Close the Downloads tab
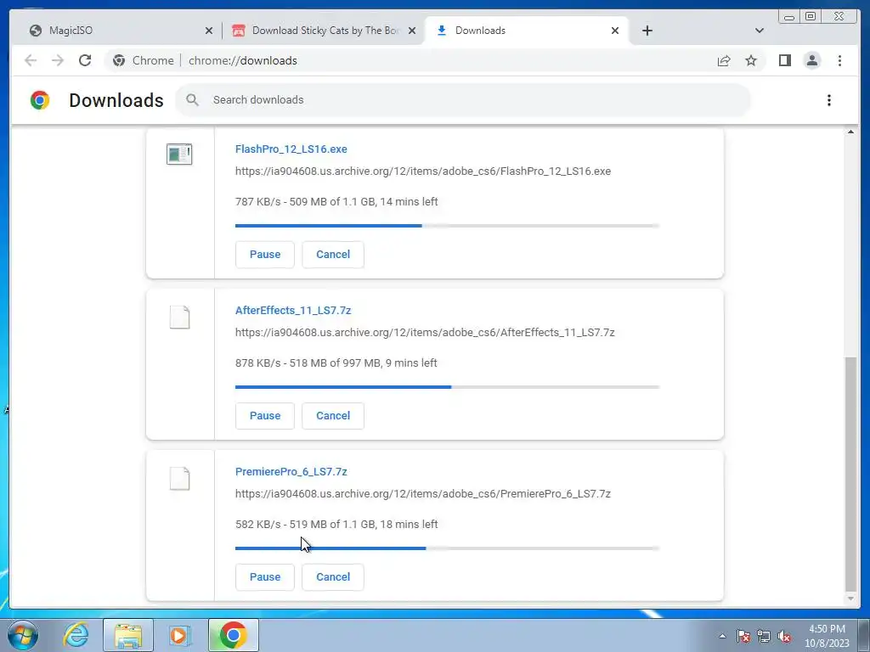The width and height of the screenshot is (870, 652). [615, 31]
